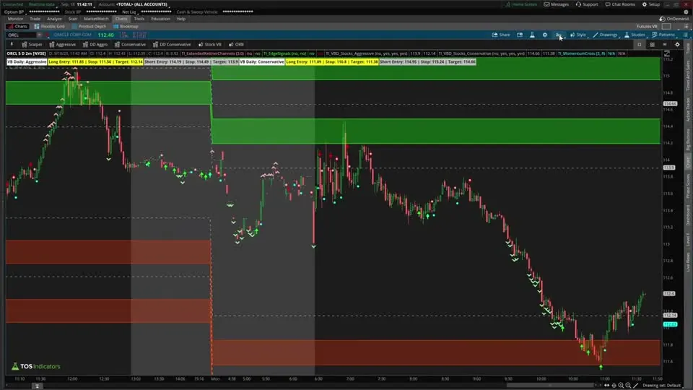This screenshot has width=693, height=390.
Task: Open the gear icon in the styles row
Action: pyautogui.click(x=677, y=45)
